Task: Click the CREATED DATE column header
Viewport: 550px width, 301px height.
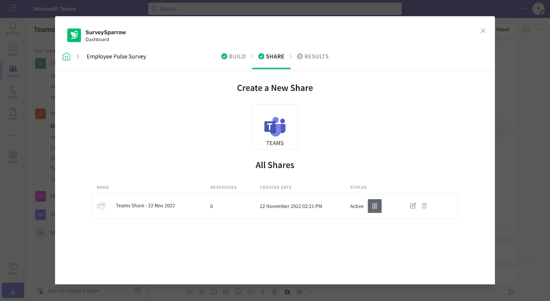Action: (x=276, y=187)
